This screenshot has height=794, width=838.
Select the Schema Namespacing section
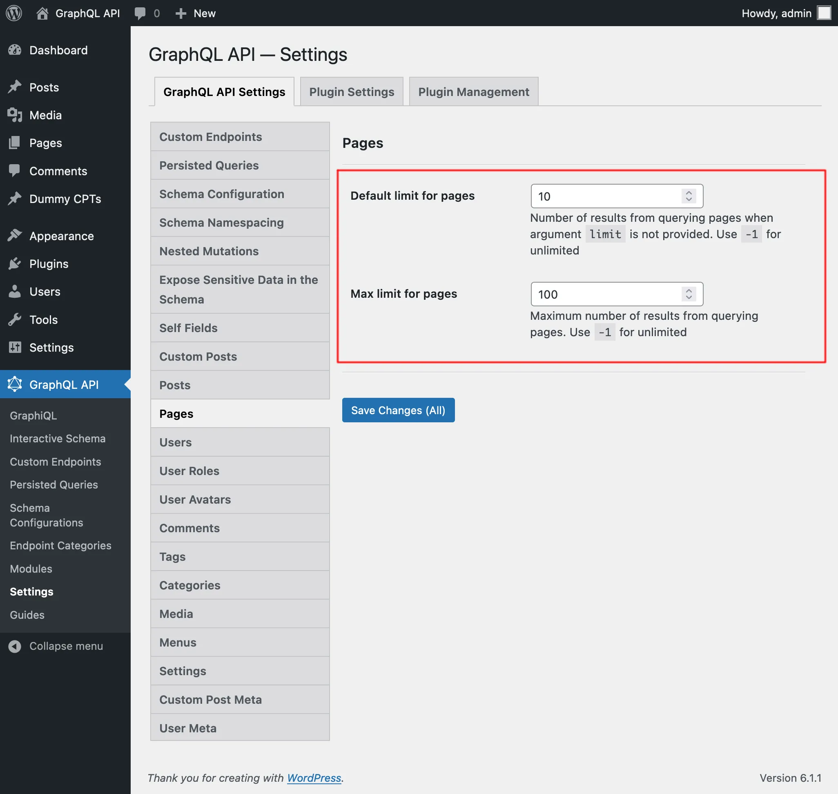click(240, 223)
